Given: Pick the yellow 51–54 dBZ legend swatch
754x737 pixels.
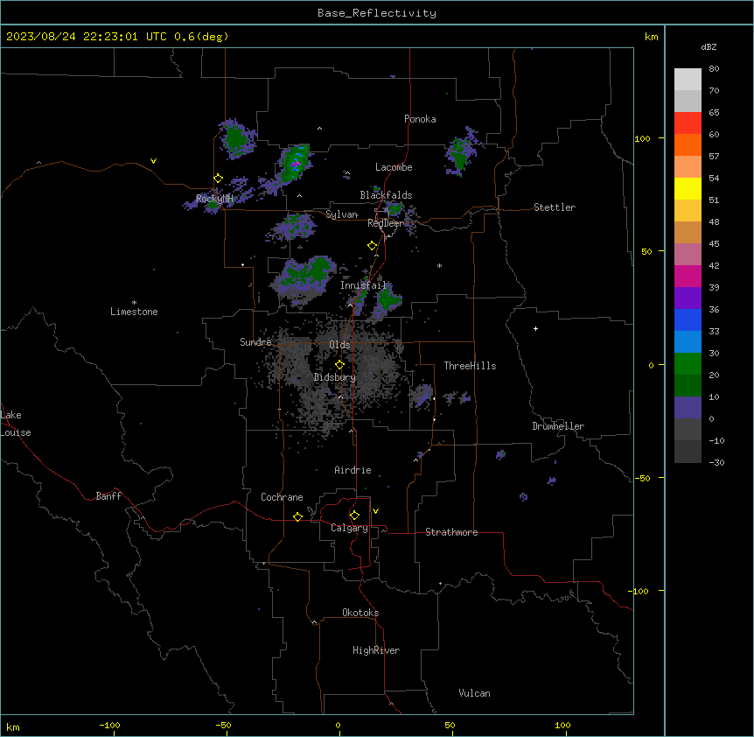Looking at the screenshot, I should click(688, 188).
